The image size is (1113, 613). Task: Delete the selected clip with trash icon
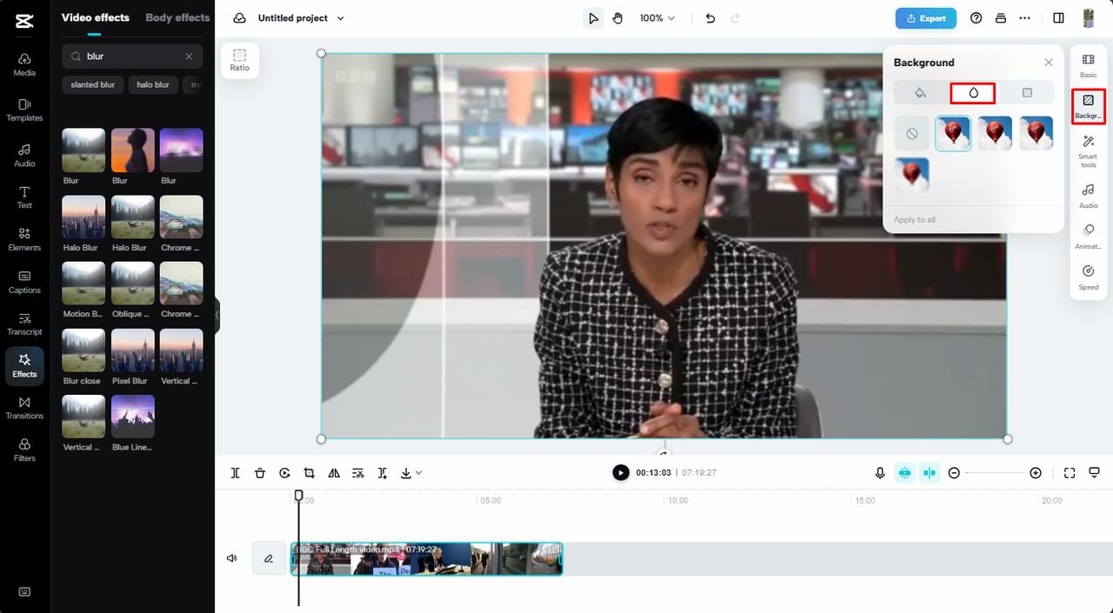click(x=260, y=473)
